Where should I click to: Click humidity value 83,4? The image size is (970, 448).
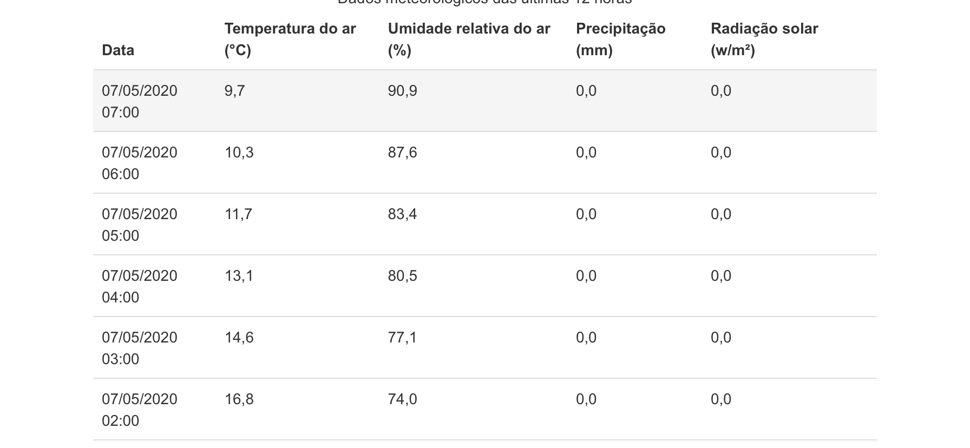pyautogui.click(x=403, y=214)
